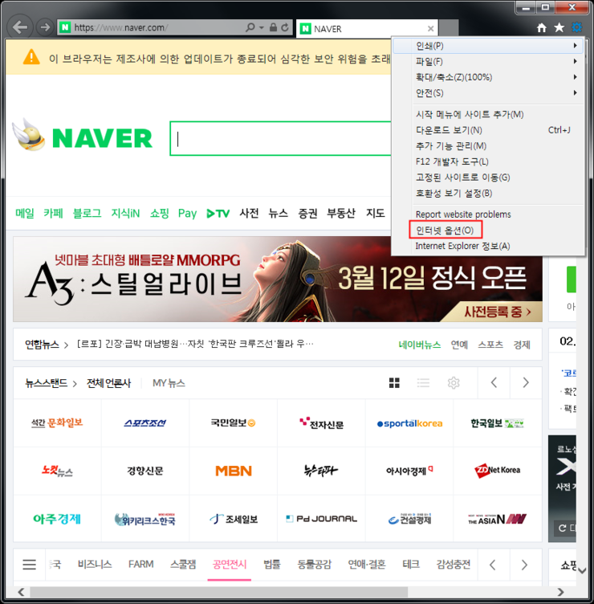Open ZDNet Korea logo

498,471
